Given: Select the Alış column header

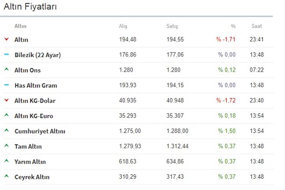Looking at the screenshot, I should click(123, 26).
